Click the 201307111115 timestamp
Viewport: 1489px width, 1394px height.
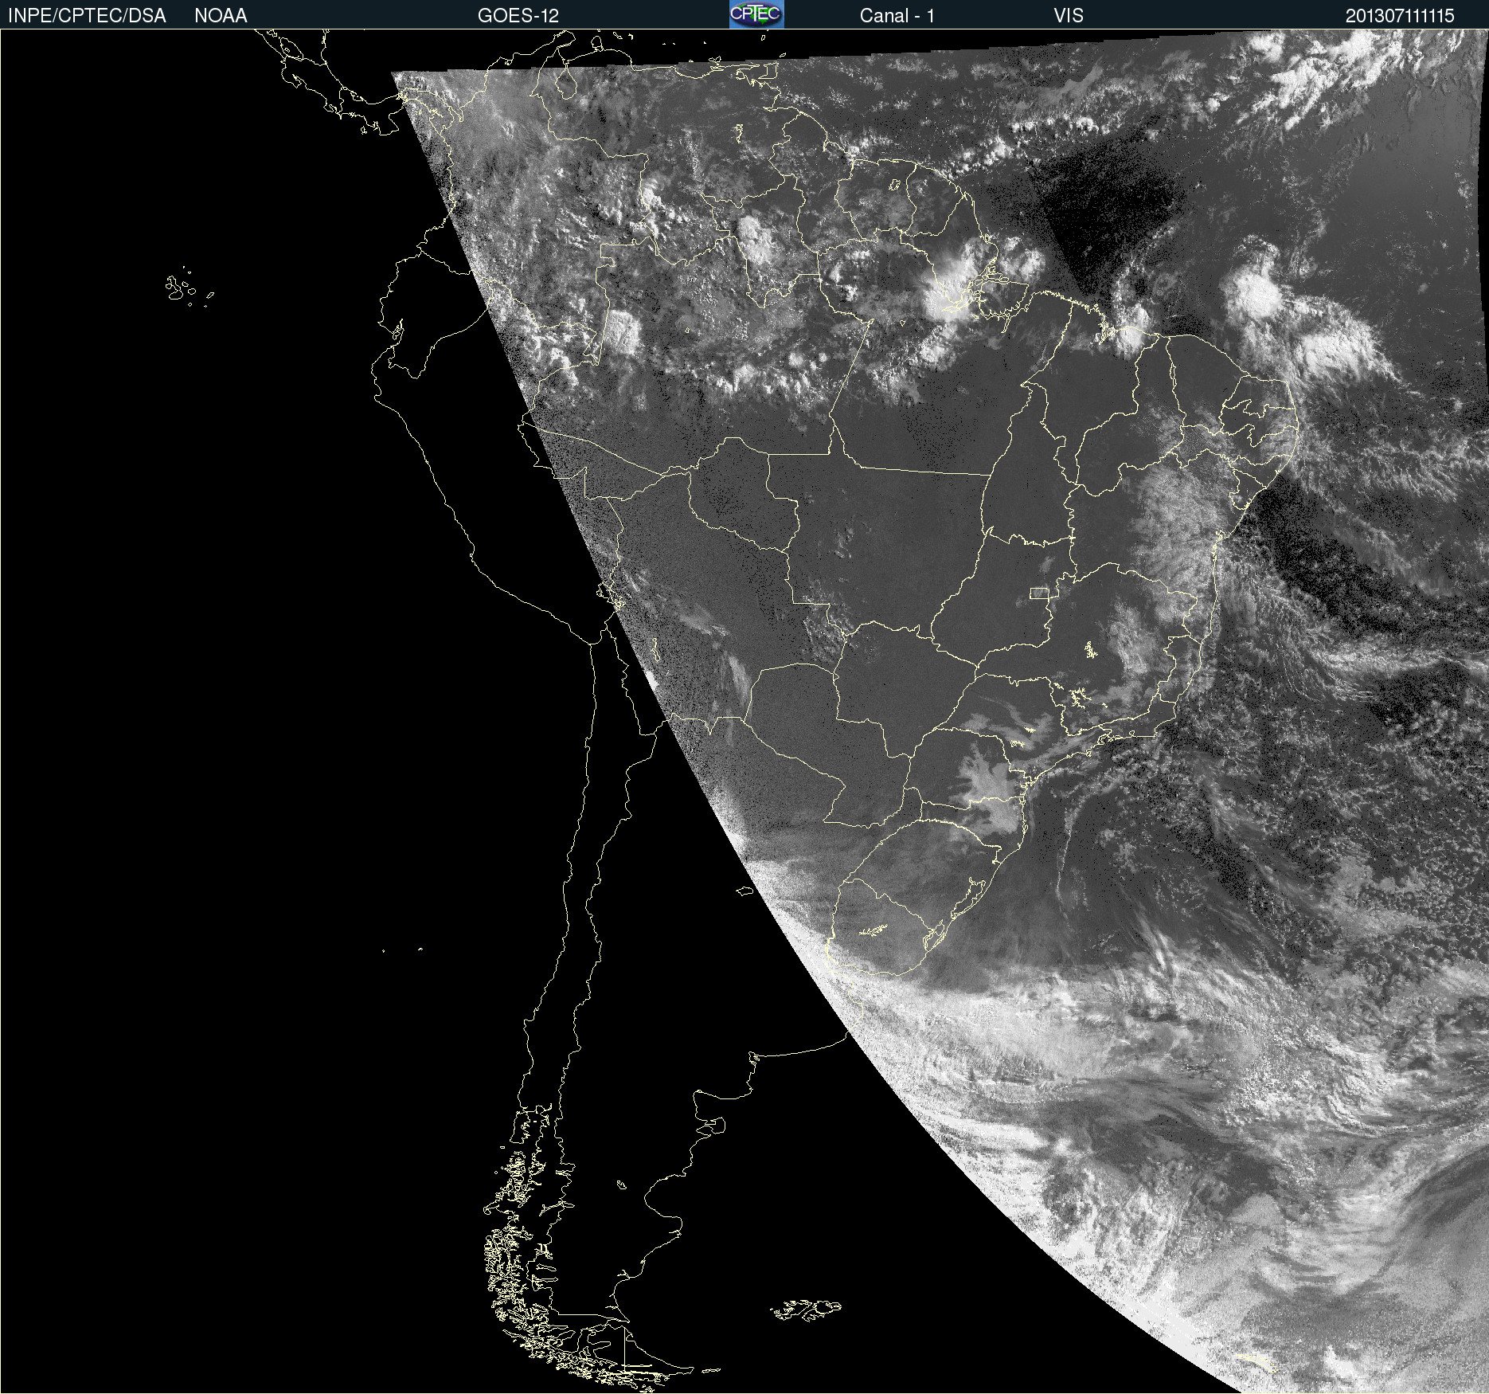coord(1400,16)
